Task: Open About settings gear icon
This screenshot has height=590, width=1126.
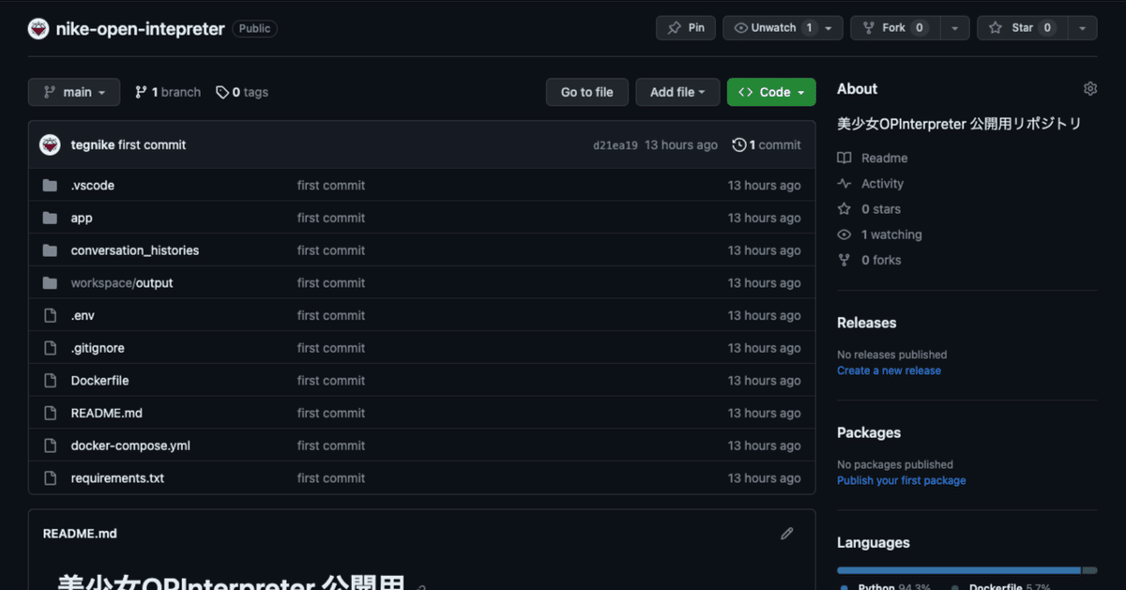Action: [1090, 89]
